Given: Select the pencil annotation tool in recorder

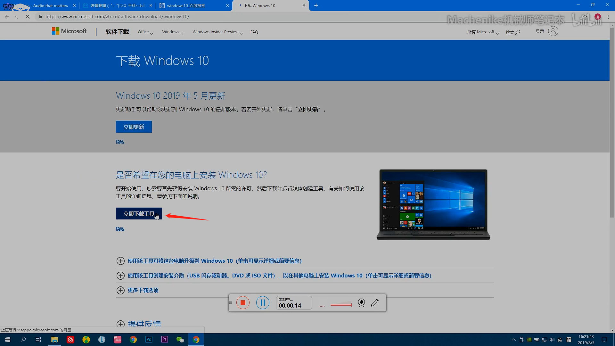Looking at the screenshot, I should (375, 303).
